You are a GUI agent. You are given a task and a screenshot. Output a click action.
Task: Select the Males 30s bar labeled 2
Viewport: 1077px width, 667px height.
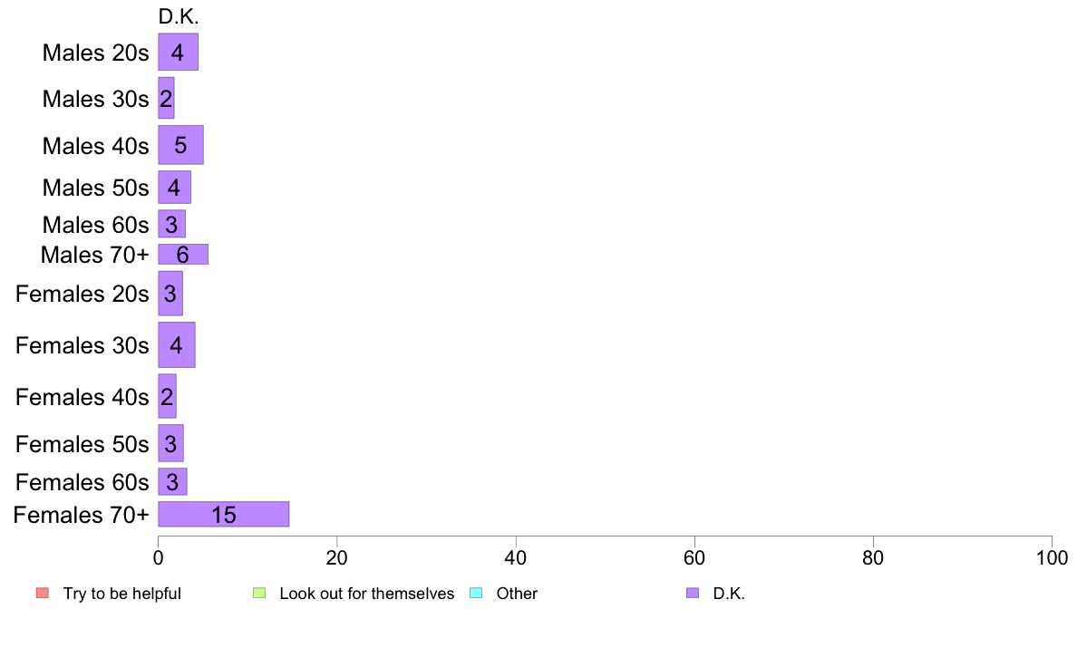166,98
